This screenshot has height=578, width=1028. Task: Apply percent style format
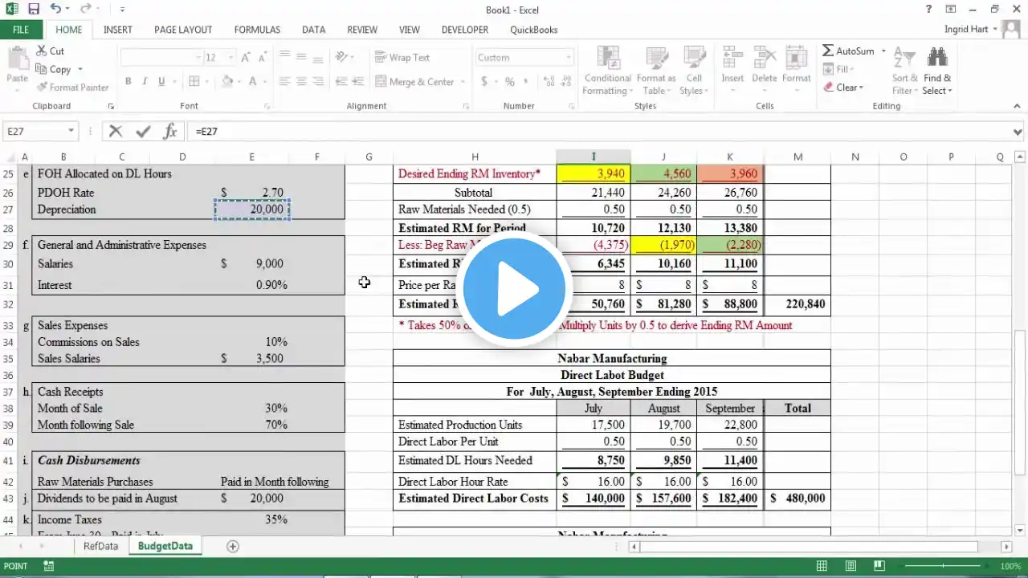point(509,81)
